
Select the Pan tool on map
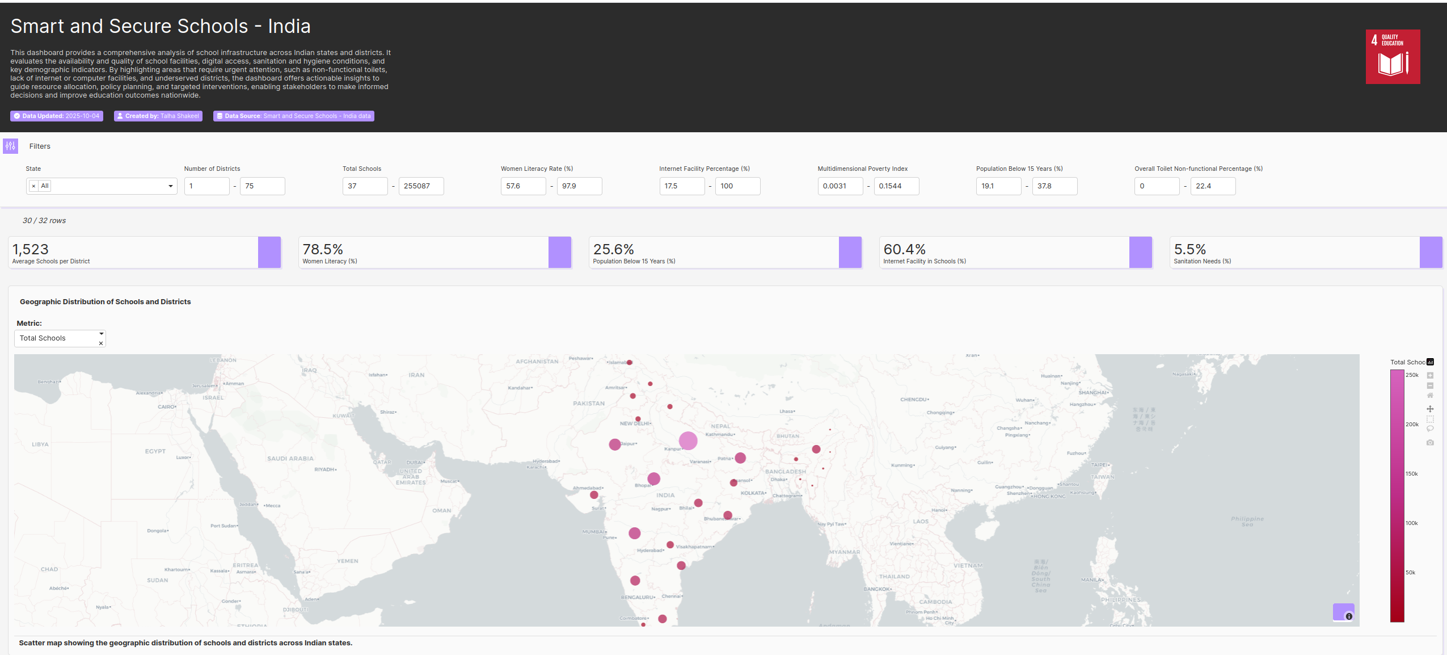(x=1430, y=409)
